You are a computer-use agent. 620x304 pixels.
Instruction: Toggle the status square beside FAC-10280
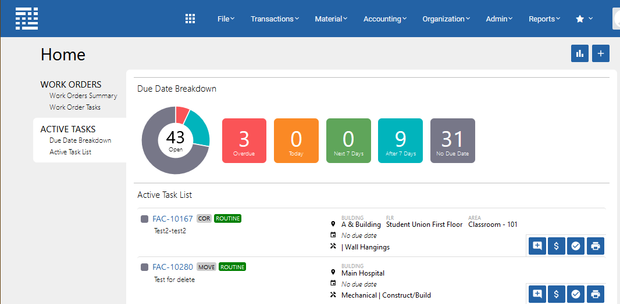point(145,267)
